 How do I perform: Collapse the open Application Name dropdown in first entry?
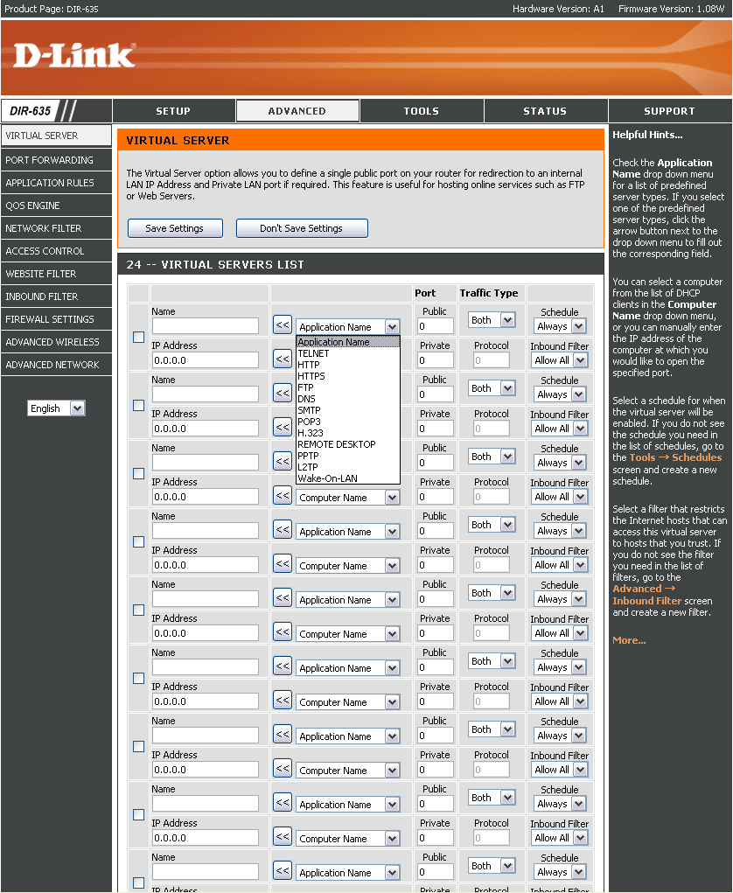(347, 327)
